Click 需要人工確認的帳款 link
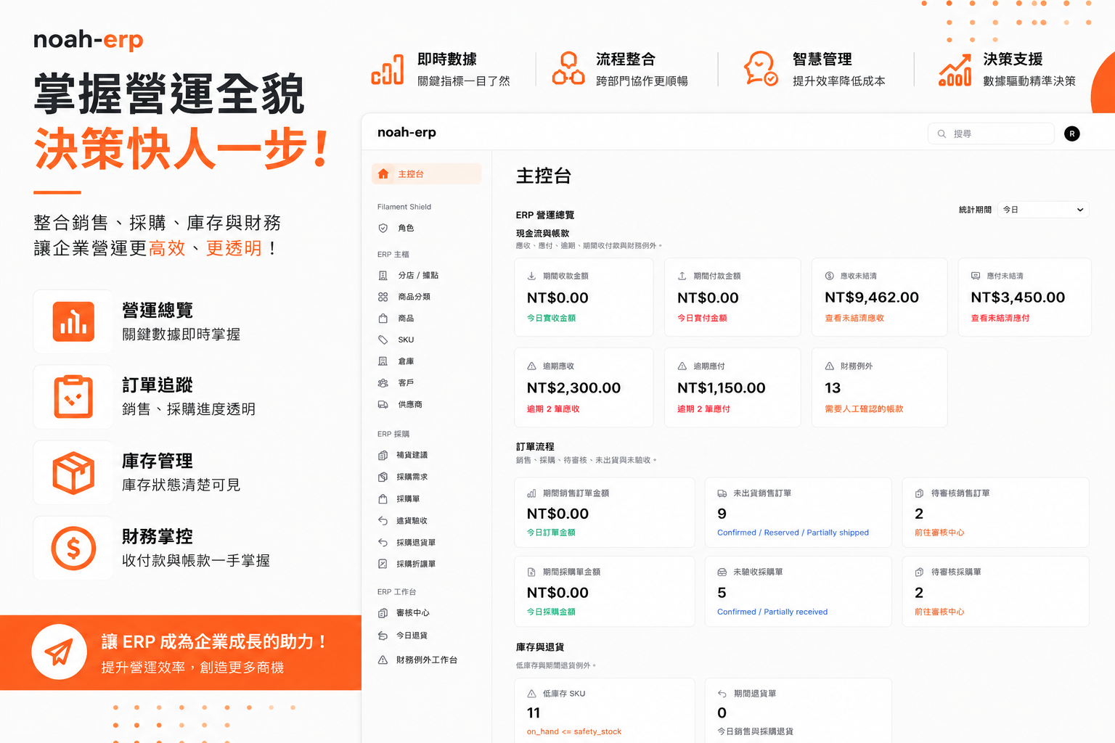Image resolution: width=1115 pixels, height=743 pixels. (864, 409)
